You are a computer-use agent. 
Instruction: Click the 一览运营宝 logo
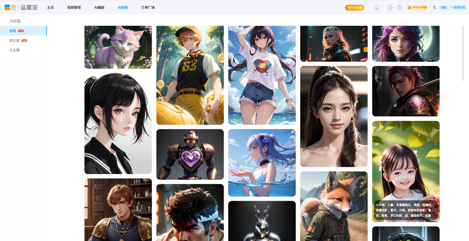click(x=21, y=7)
